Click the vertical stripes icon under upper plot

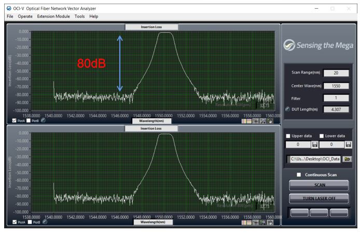[x=244, y=121]
